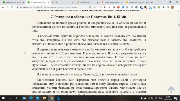The height and width of the screenshot is (101, 180).
Task: Open the volume control in tray
Action: [x=152, y=98]
